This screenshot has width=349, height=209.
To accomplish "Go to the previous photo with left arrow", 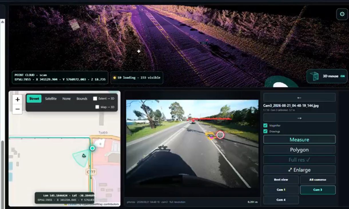I will click(x=299, y=97).
